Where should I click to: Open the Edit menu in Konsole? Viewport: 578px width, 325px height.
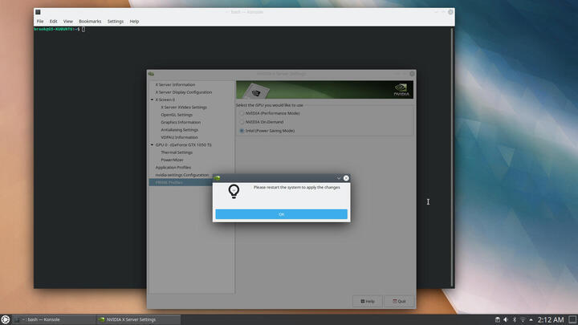(x=54, y=22)
